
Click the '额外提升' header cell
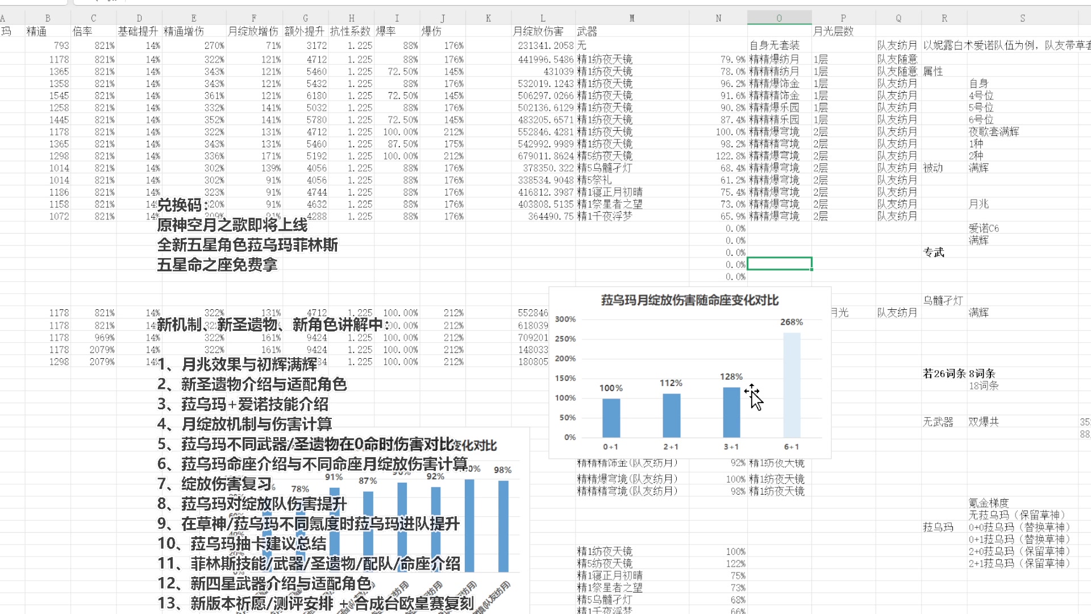click(305, 31)
